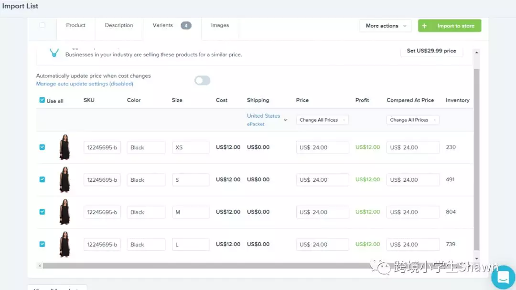Click the Price field in size M row
Screen dimensions: 516x290
(x=322, y=212)
